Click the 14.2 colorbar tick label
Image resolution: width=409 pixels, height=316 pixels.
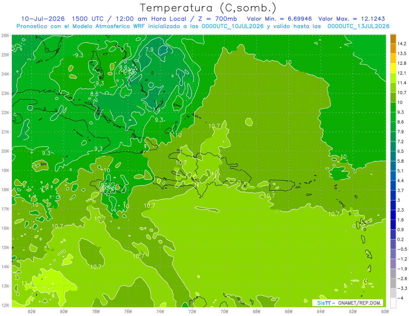click(402, 44)
